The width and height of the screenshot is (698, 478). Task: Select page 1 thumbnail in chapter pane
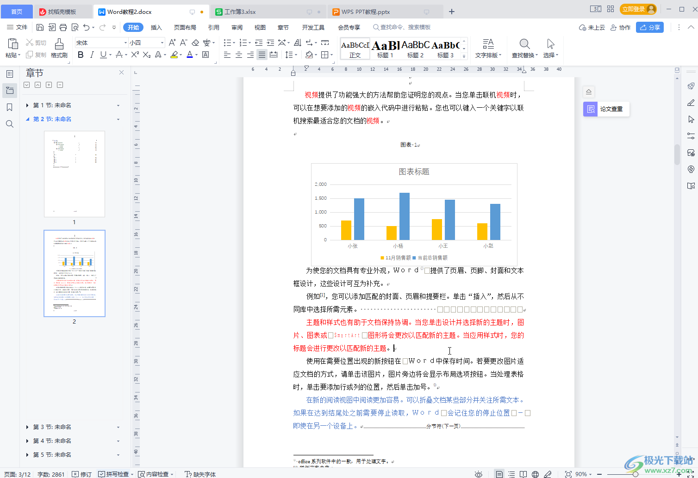coord(75,174)
